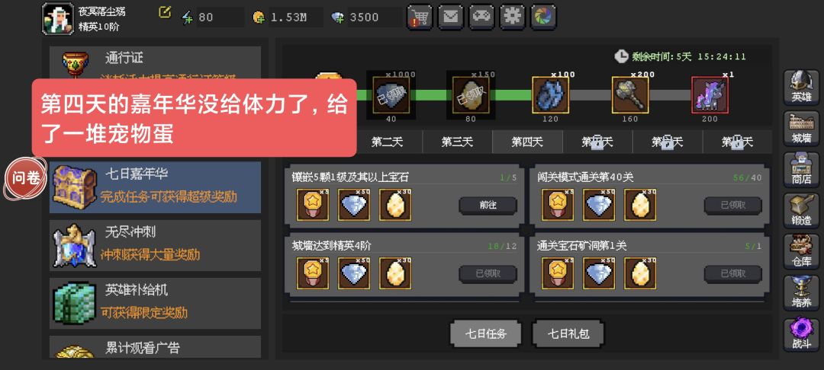824x370 pixels.
Task: Open the 战斗 battle portal icon
Action: point(801,334)
